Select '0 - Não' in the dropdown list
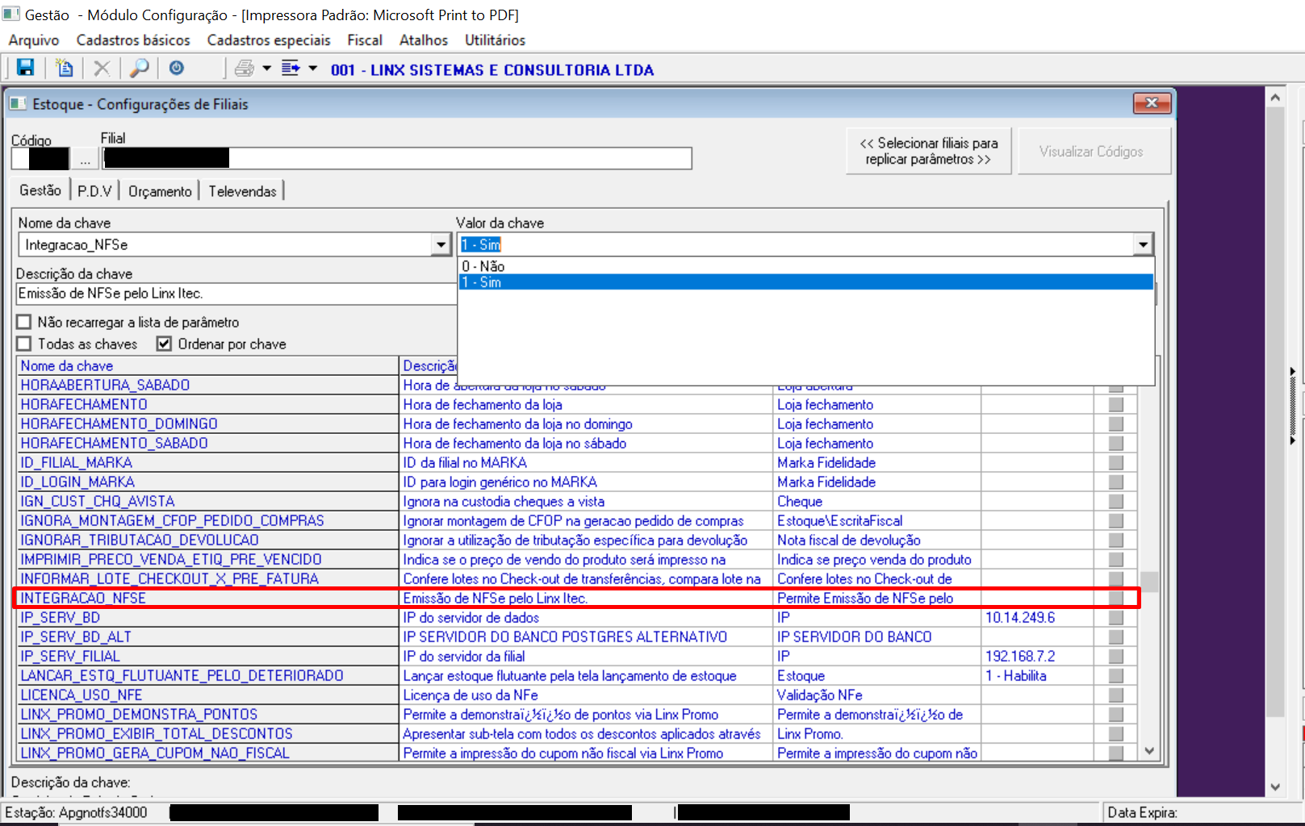The height and width of the screenshot is (826, 1305). pyautogui.click(x=483, y=266)
